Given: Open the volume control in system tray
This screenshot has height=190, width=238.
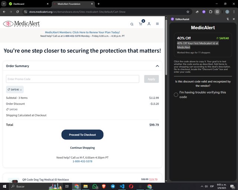Looking at the screenshot, I should 206,186.
